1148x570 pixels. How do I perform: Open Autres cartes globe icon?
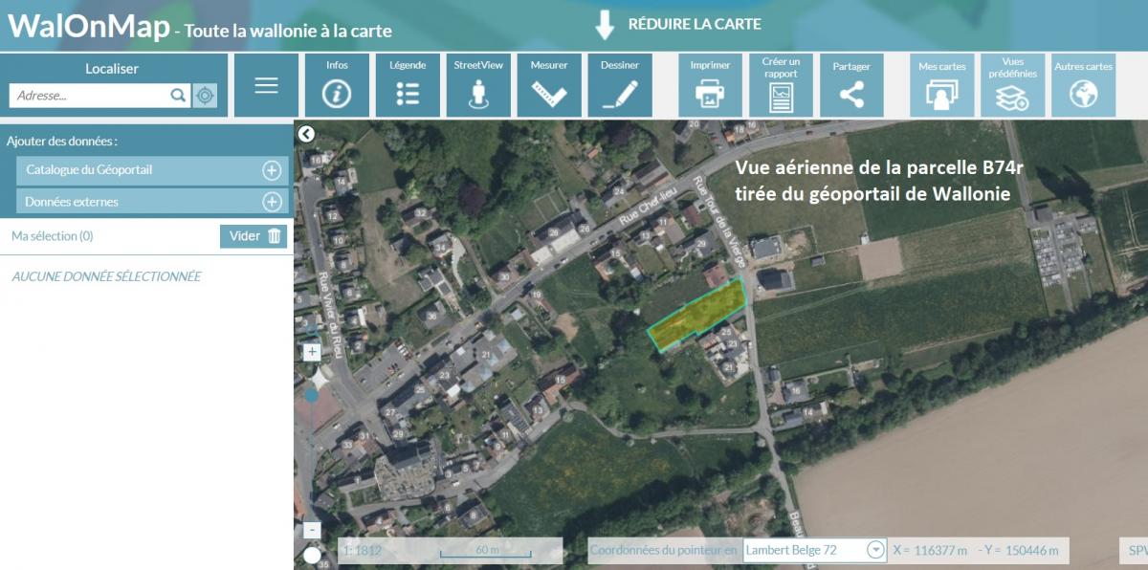point(1083,85)
